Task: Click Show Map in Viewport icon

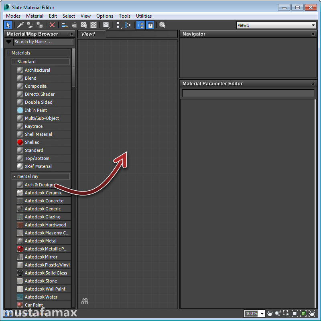Action: (84, 25)
